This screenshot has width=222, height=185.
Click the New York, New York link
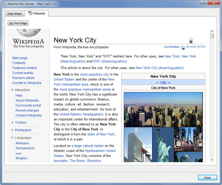181,56
